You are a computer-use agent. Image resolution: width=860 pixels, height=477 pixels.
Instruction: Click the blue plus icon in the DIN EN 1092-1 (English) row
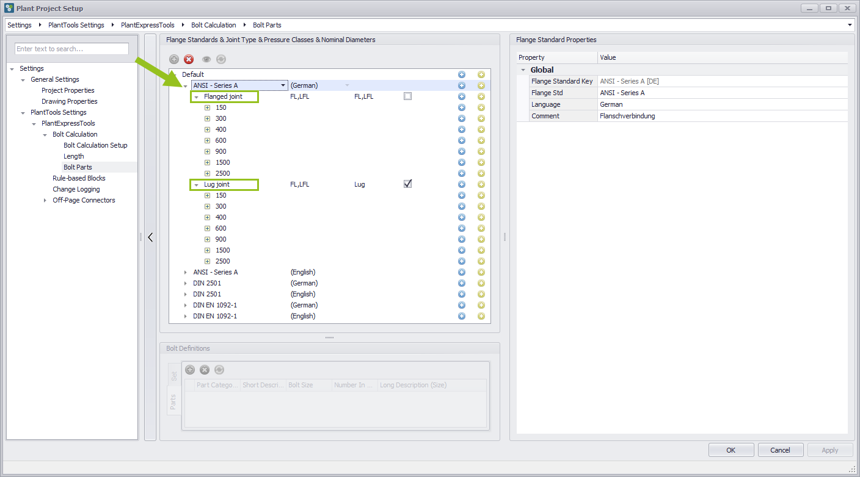tap(462, 316)
